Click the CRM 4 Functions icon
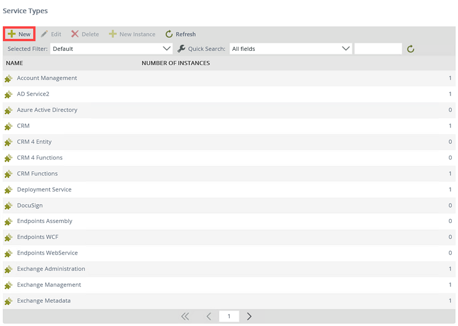Viewport: 458px width, 326px height. (9, 158)
